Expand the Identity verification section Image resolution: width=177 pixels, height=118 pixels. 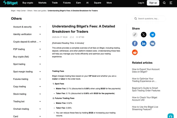pos(27,34)
